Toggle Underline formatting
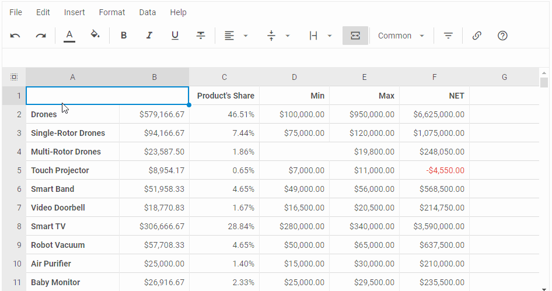This screenshot has width=552, height=291. [175, 36]
